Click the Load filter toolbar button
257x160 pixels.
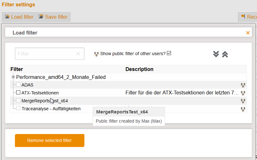point(19,17)
